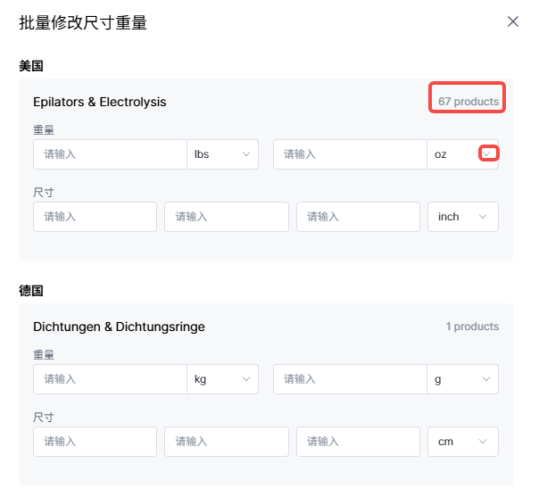Screen dimensions: 547x497
Task: Click the 67 products count label
Action: click(x=468, y=102)
